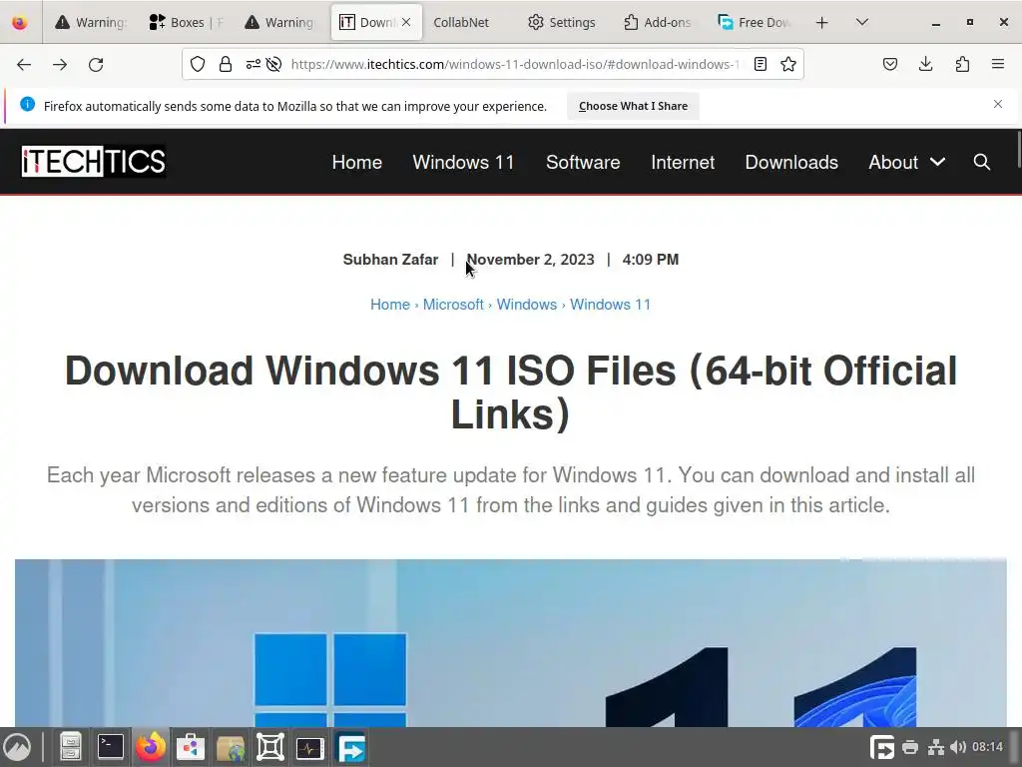The height and width of the screenshot is (767, 1022).
Task: Open the Firefox downloads panel
Action: pyautogui.click(x=926, y=64)
